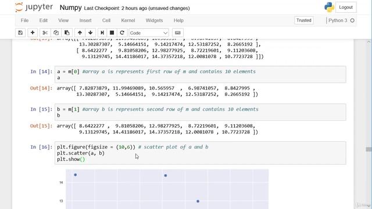Open the Insert menu
372x209 pixels.
[85, 20]
